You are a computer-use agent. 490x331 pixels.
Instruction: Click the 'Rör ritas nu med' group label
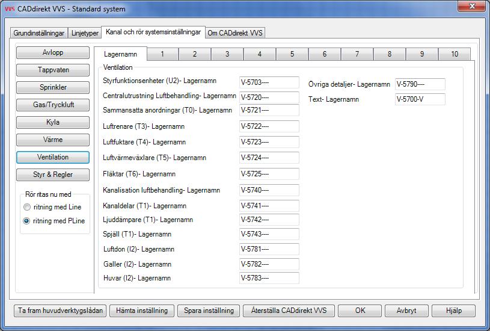[x=48, y=194]
